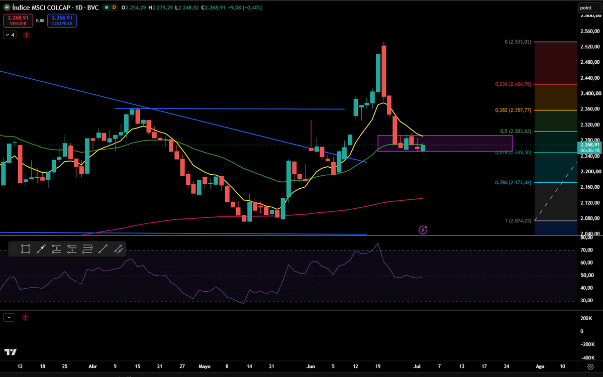Select the Trend Line tool icon

click(103, 248)
